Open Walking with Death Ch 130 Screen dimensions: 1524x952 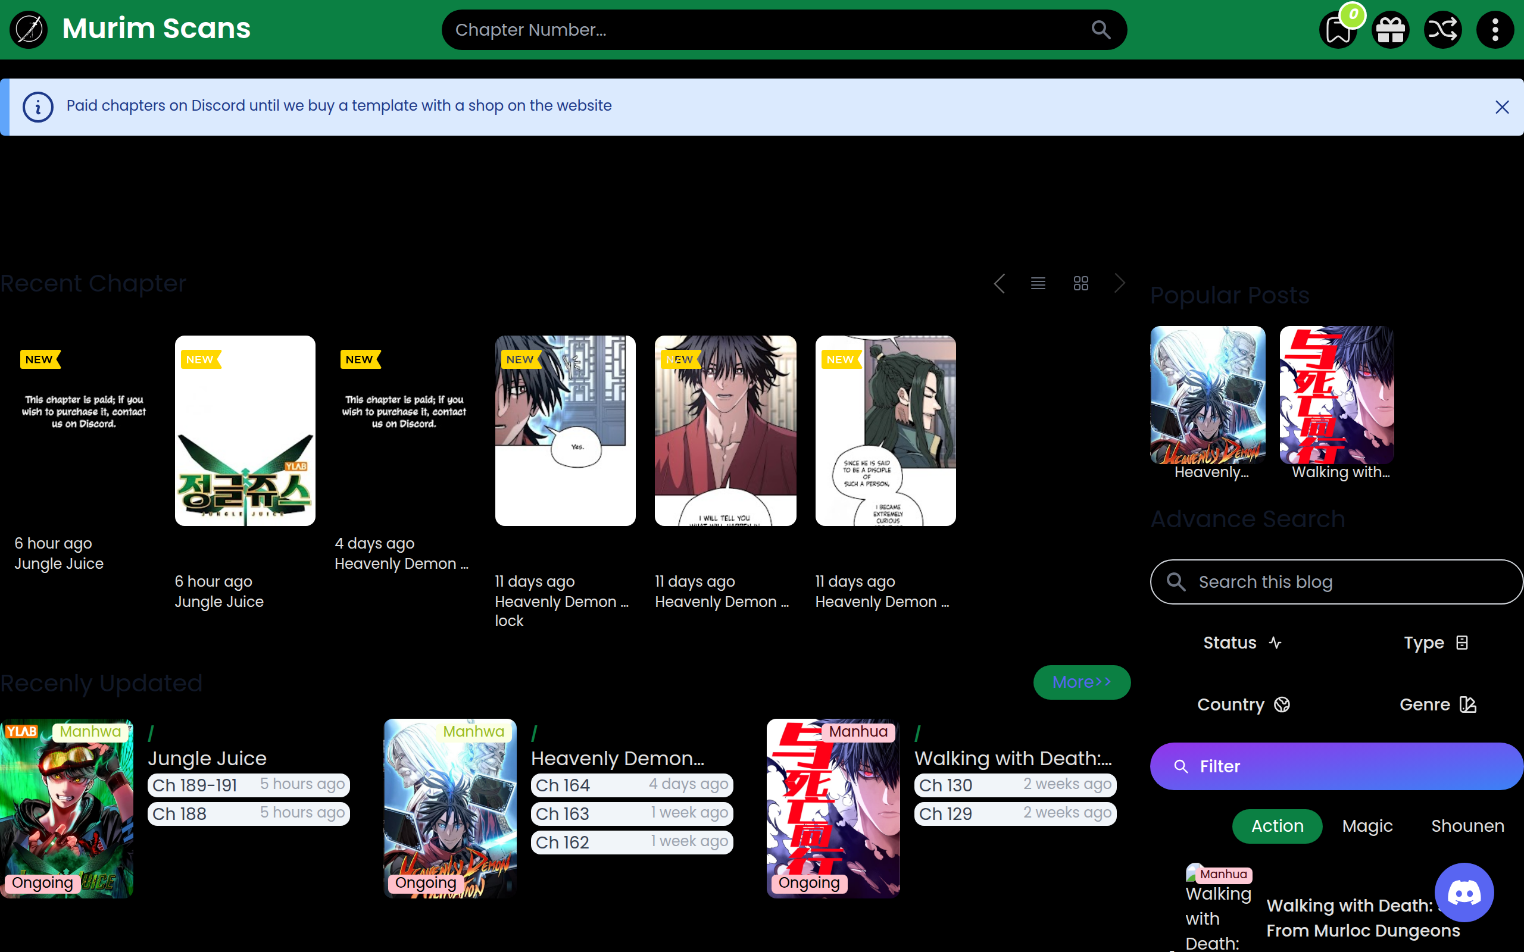coord(1015,785)
